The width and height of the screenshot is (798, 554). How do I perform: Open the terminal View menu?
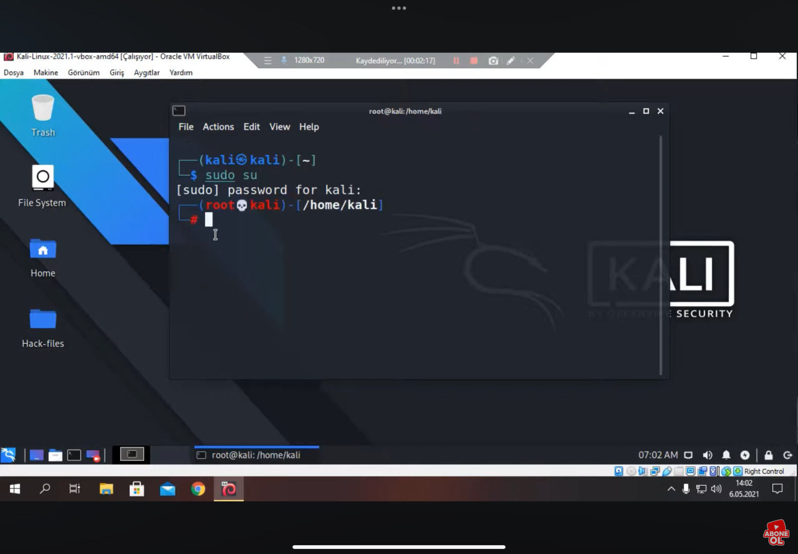point(280,127)
